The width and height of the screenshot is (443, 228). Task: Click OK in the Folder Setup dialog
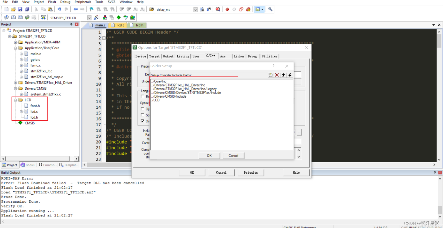(x=209, y=156)
